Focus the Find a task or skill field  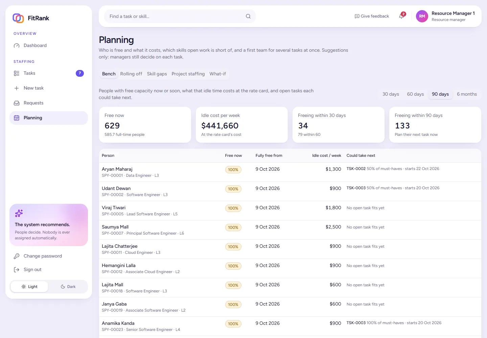click(x=180, y=16)
